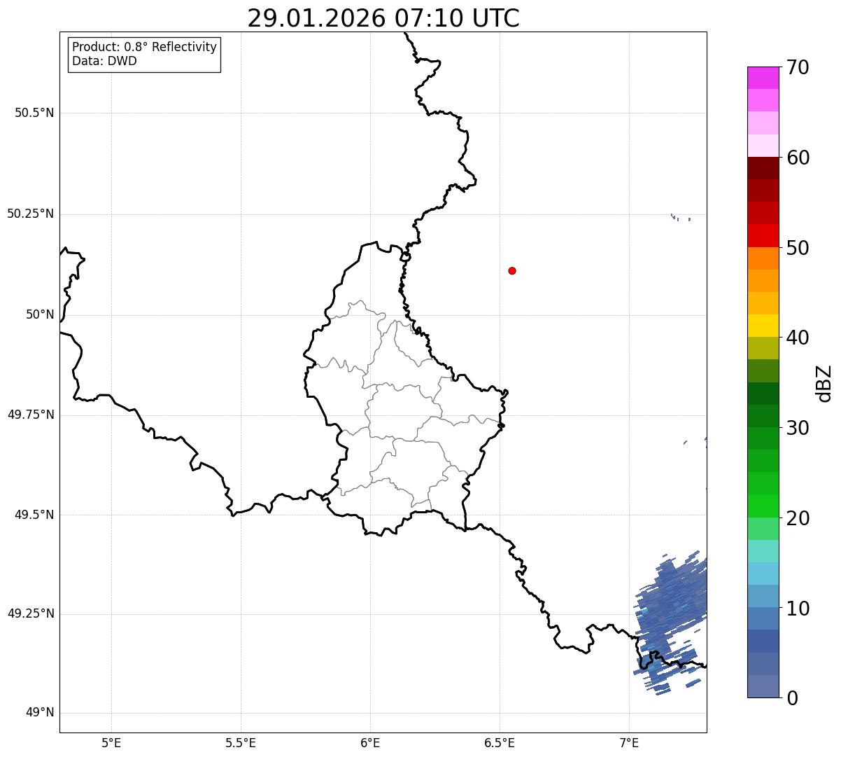Click the 'dBZ' colorbar axis label
The width and height of the screenshot is (841, 757).
[824, 383]
